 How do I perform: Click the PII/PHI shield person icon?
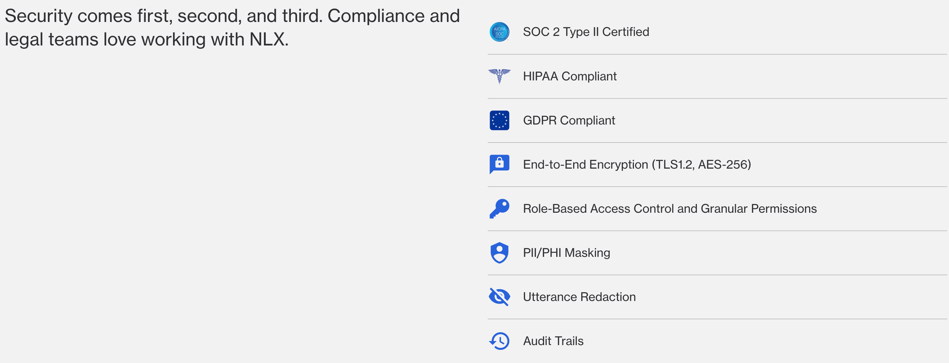click(x=499, y=253)
